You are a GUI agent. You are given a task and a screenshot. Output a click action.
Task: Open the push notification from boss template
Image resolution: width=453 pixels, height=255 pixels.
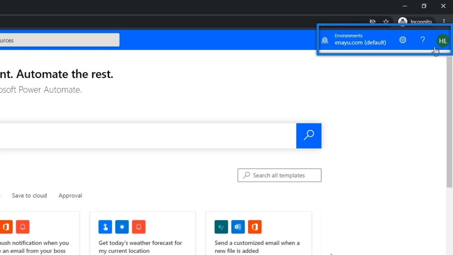point(40,233)
